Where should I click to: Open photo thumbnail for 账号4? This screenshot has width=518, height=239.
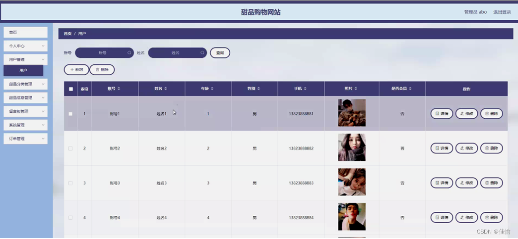click(x=352, y=217)
